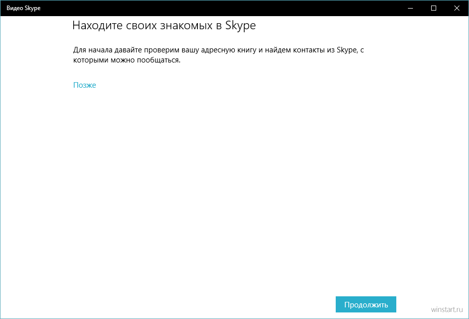This screenshot has width=469, height=319.
Task: Minimize the Видео Skype window
Action: point(410,8)
